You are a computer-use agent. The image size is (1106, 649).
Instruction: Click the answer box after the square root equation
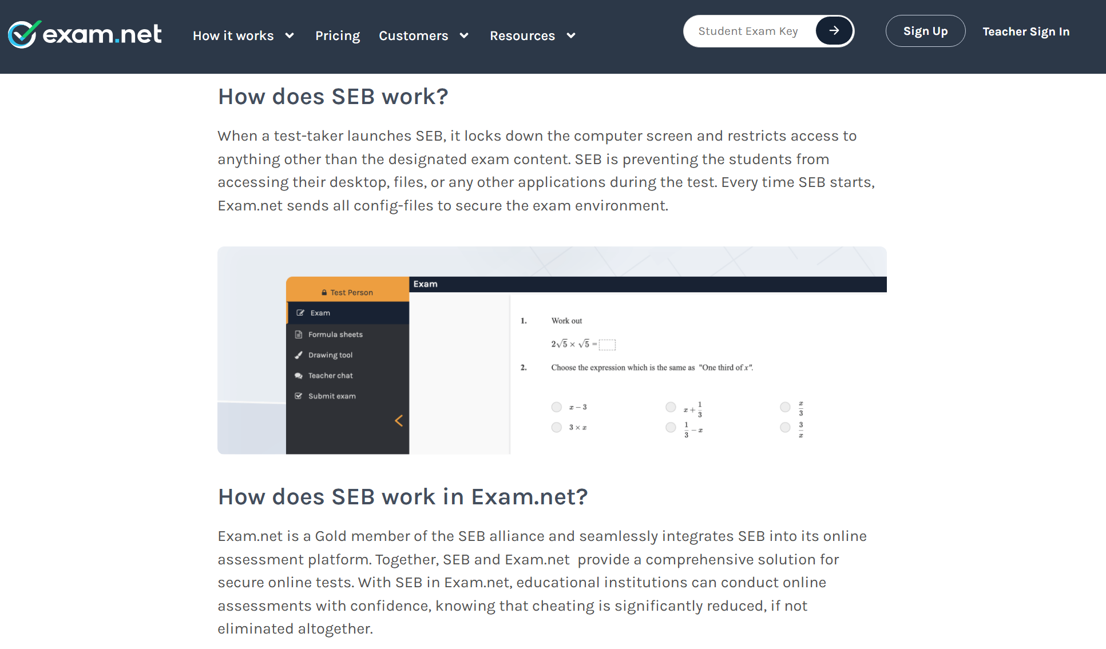(x=607, y=344)
